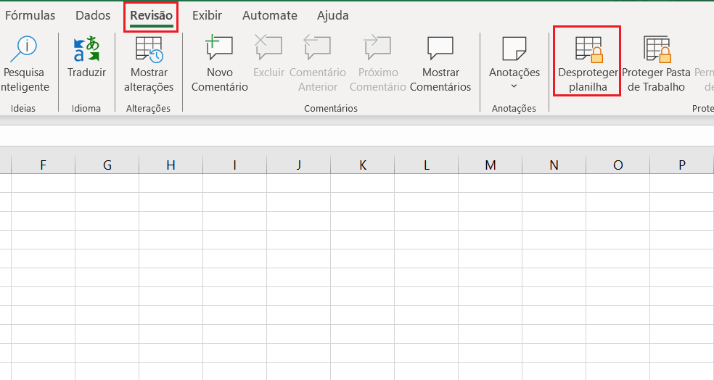The image size is (714, 380).
Task: Select column P header
Action: [681, 165]
